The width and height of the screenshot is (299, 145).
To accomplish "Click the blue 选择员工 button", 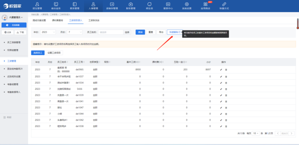I will pyautogui.click(x=37, y=53).
